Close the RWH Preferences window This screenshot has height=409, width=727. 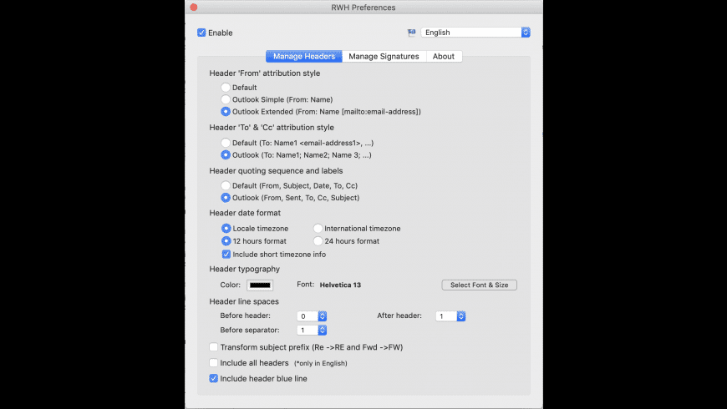(194, 7)
